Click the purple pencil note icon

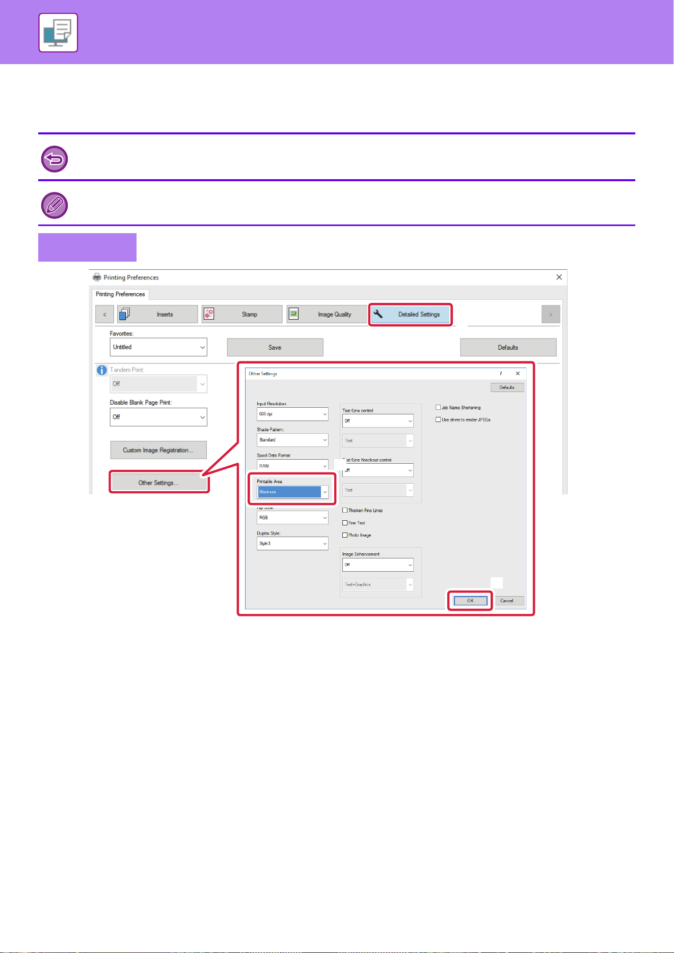(x=55, y=205)
